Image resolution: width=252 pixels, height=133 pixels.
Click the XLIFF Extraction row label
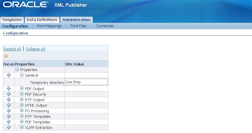[38, 127]
